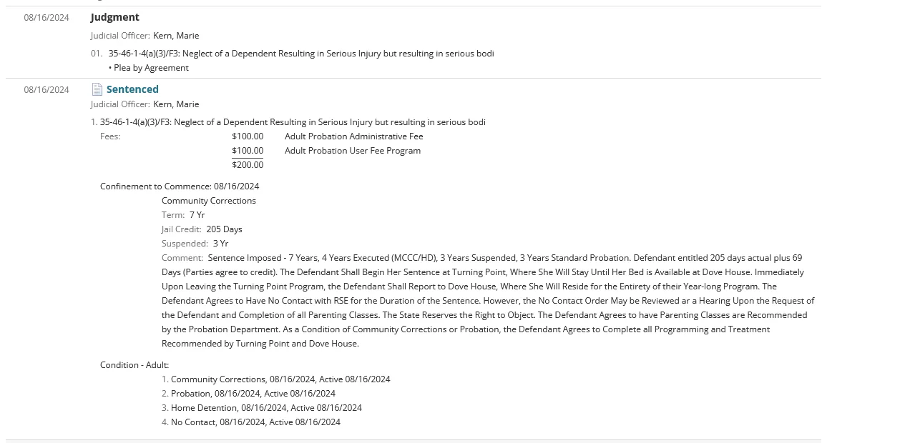This screenshot has height=443, width=915.
Task: Click the Sentenced entry date 08/16/2024
Action: click(x=47, y=90)
